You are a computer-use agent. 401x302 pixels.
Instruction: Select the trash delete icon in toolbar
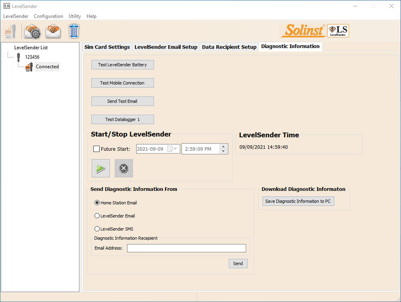74,31
